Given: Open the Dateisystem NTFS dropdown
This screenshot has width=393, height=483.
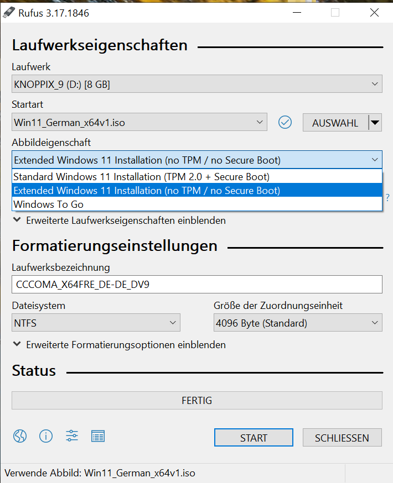Looking at the screenshot, I should [x=96, y=323].
